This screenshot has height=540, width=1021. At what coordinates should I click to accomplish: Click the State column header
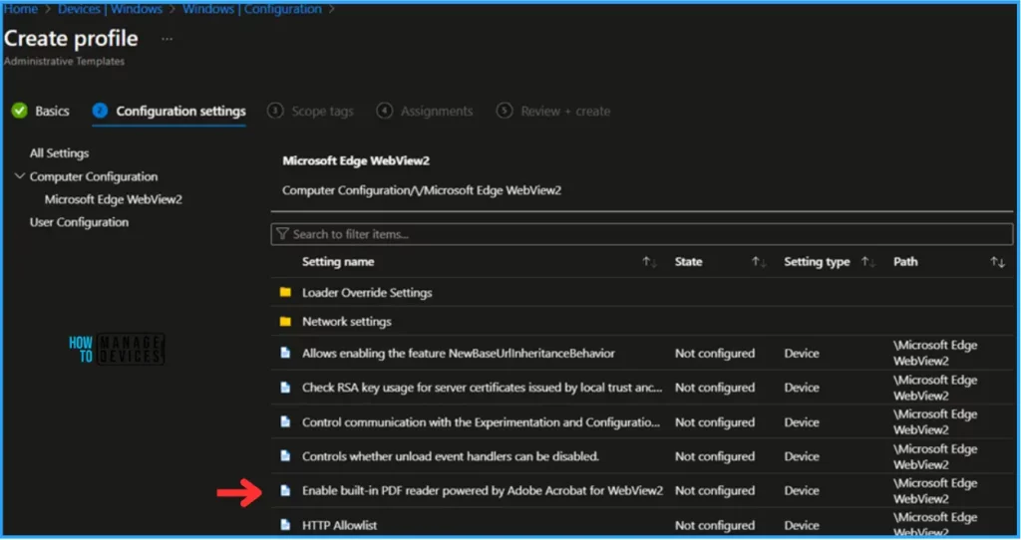[x=688, y=262]
